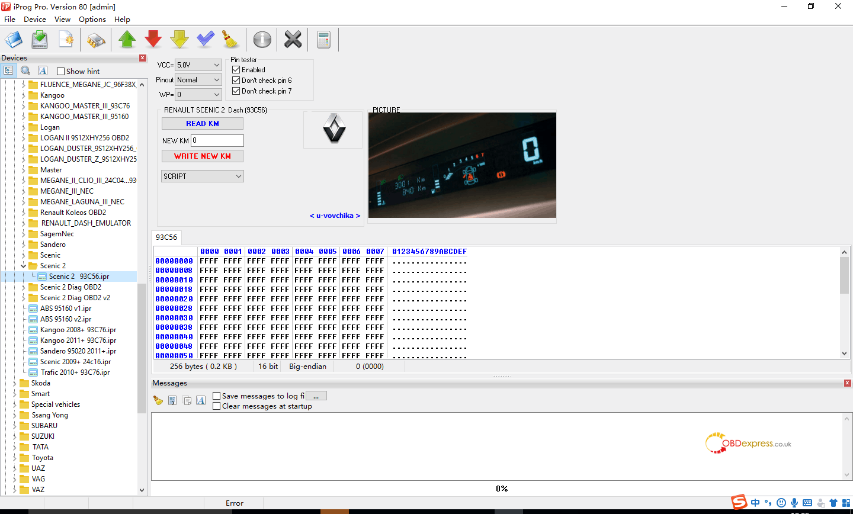Enable Save messages to log file checkbox
This screenshot has height=514, width=853.
[x=217, y=396]
